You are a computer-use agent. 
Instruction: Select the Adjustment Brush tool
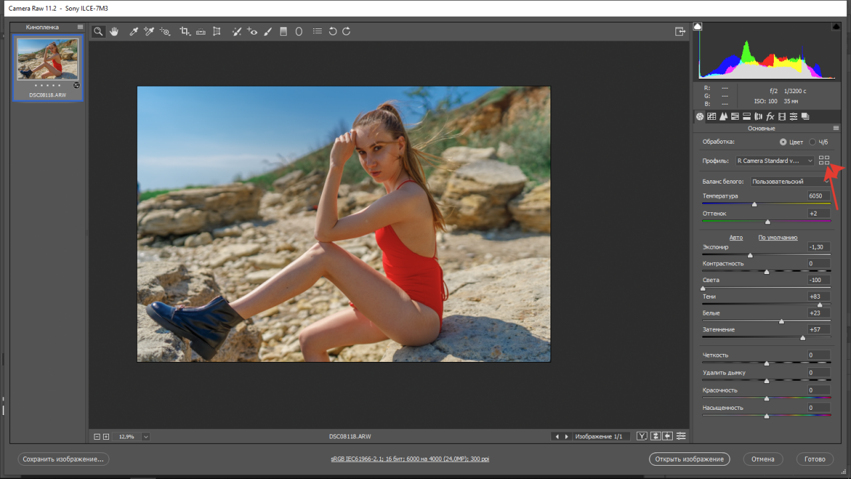click(268, 31)
